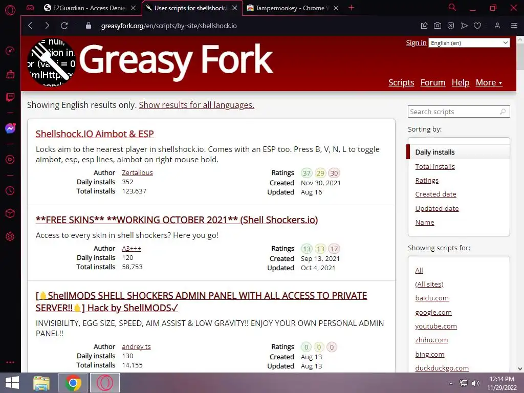Open File Explorer from the taskbar

pyautogui.click(x=41, y=383)
